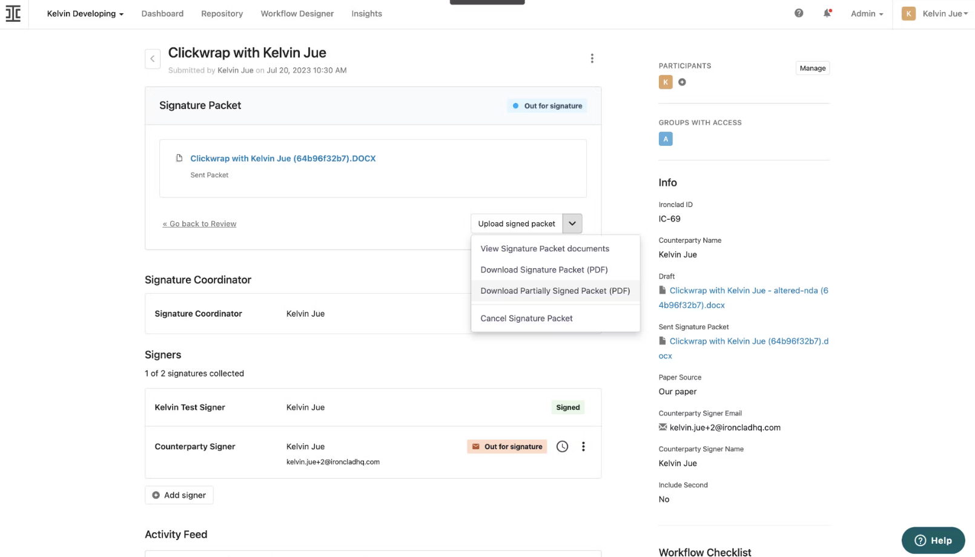Click Go back to Review link
Screen dimensions: 975x557
tap(199, 224)
